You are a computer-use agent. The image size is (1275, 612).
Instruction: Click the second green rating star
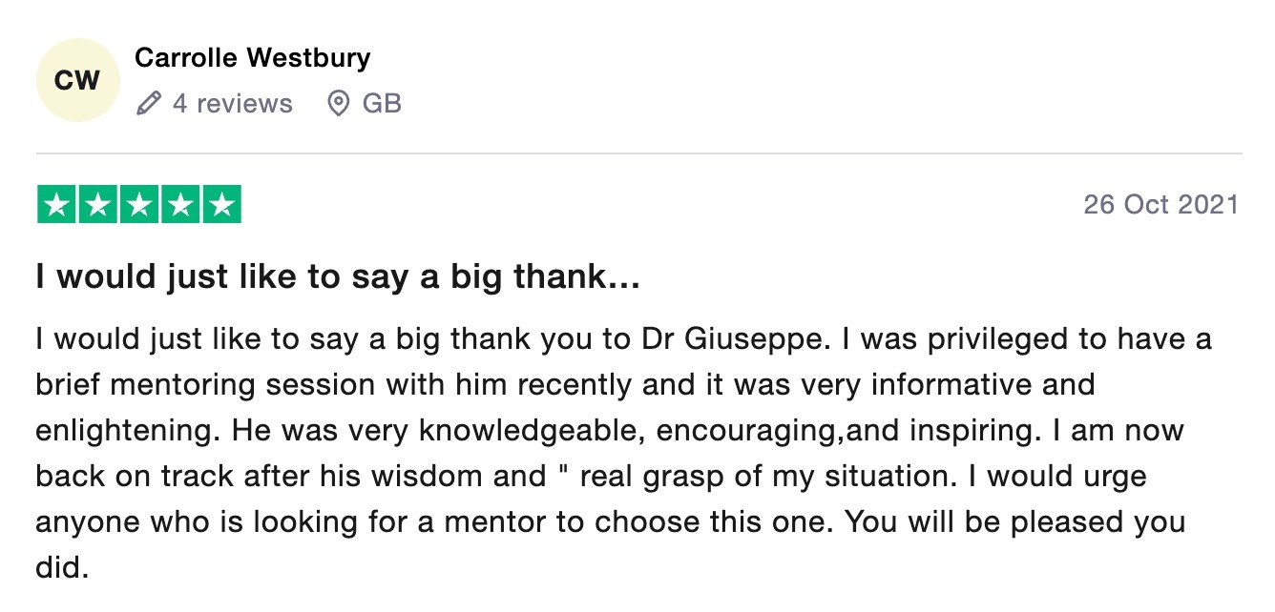(98, 205)
